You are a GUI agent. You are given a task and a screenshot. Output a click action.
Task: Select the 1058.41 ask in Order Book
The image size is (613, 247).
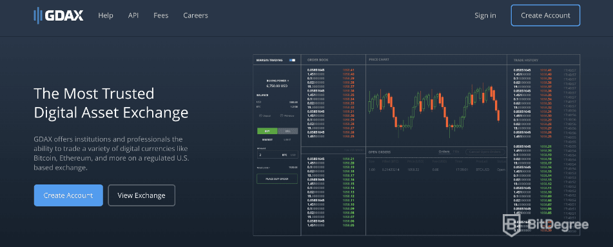pos(348,70)
